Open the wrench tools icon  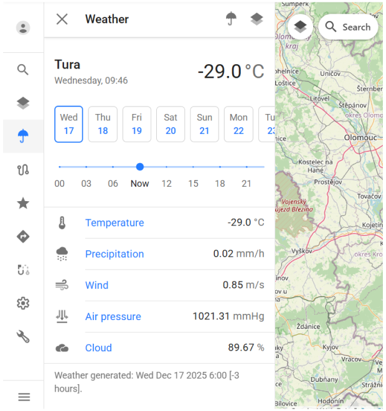tap(23, 337)
